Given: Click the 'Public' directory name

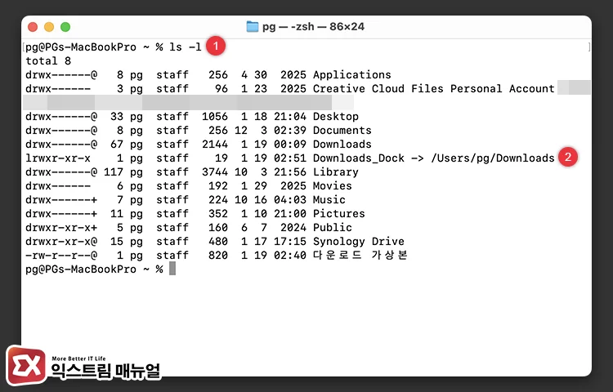Looking at the screenshot, I should coord(333,228).
